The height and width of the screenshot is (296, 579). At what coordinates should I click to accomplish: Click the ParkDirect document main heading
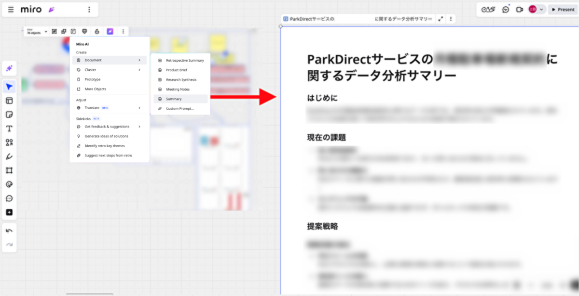click(433, 67)
